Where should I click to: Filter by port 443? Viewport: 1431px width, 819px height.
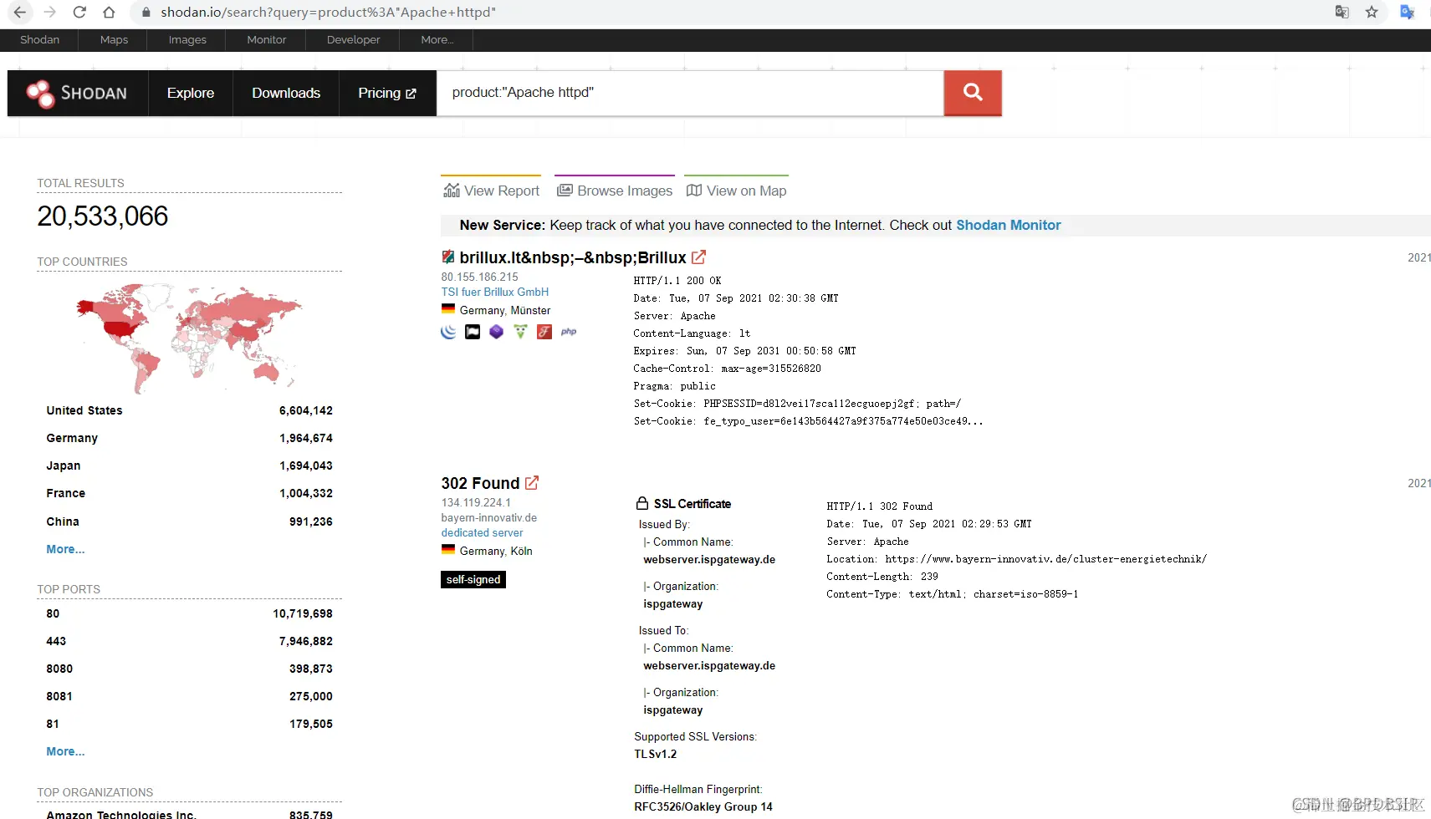tap(189, 641)
